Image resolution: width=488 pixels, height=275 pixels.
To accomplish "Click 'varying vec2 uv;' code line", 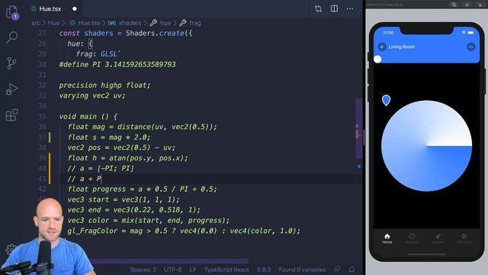I will click(92, 95).
